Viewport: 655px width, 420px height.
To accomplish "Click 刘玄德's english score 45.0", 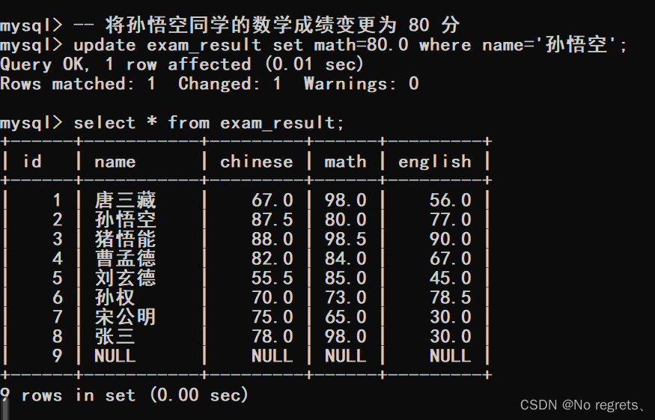I will pyautogui.click(x=451, y=278).
